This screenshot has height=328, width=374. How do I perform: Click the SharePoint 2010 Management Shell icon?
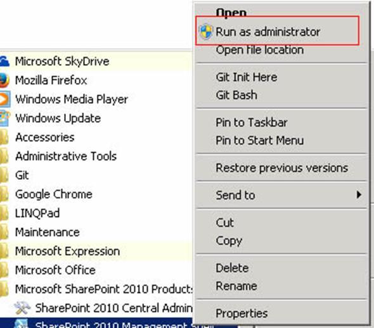click(21, 324)
